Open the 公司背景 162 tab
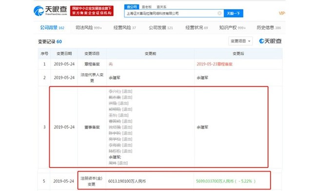This screenshot has width=312, height=191. [x=52, y=27]
